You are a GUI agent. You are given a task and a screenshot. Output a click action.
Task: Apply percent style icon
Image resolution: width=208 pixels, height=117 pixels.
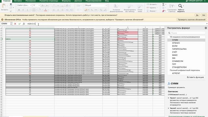tap(92, 10)
